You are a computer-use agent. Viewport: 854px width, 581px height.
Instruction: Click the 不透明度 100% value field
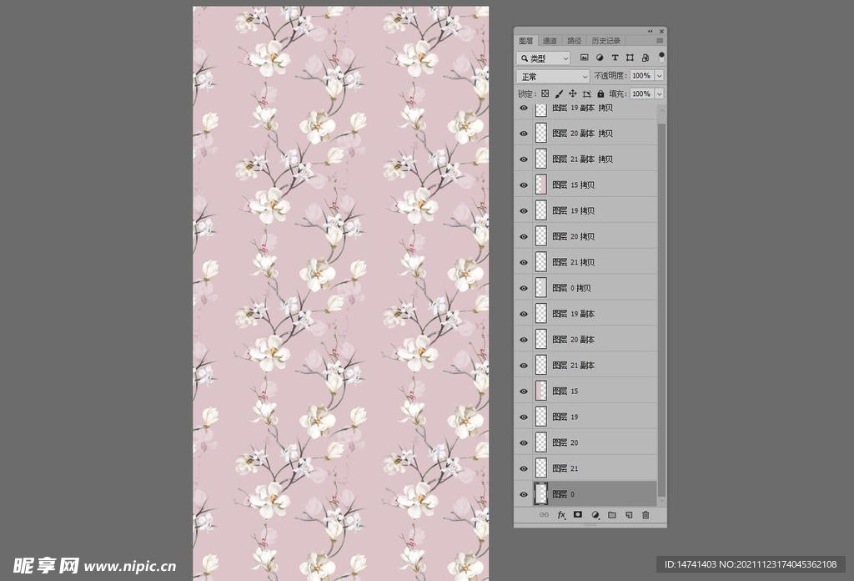641,76
